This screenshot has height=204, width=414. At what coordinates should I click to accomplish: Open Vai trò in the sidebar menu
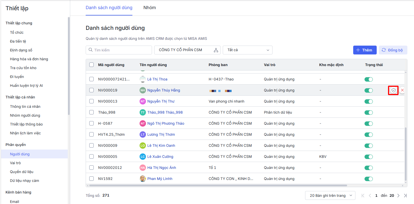click(x=15, y=163)
